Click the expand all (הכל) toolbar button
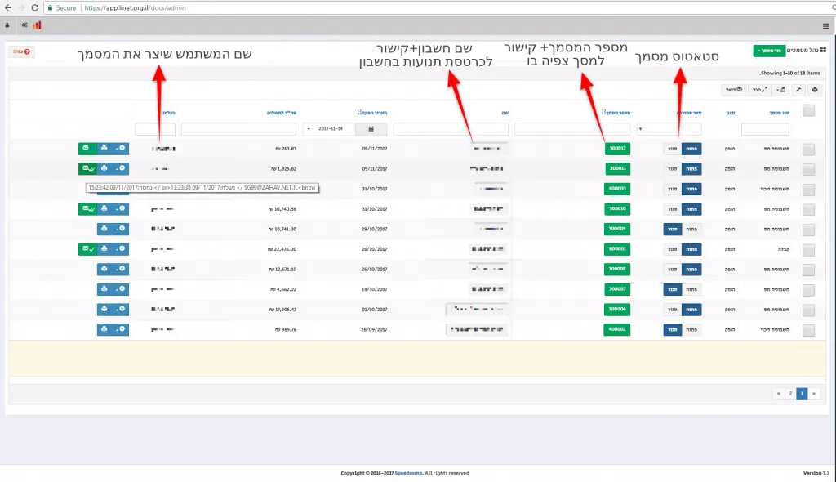 760,90
